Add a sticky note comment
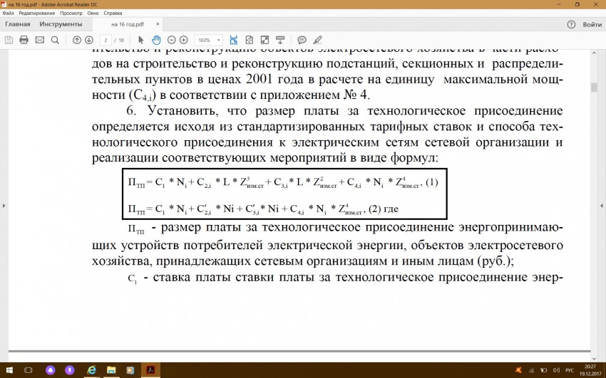Screen dimensions: 606x378 tap(302, 40)
